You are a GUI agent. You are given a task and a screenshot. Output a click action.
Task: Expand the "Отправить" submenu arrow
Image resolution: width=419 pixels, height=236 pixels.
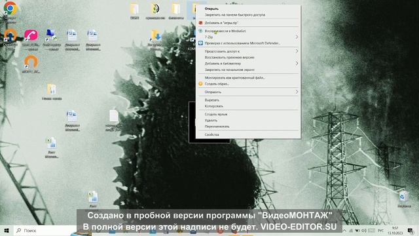tap(297, 92)
